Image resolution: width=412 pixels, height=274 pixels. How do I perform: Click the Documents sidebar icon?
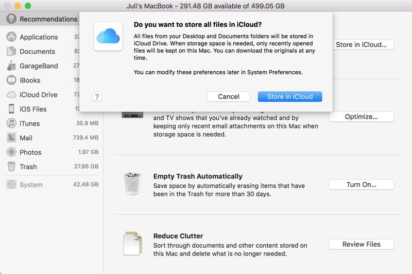[11, 51]
